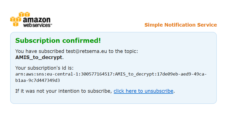This screenshot has height=113, width=228.
Task: Click the ARN's second line "b1aa-9c7d447349d3"
Action: click(38, 80)
